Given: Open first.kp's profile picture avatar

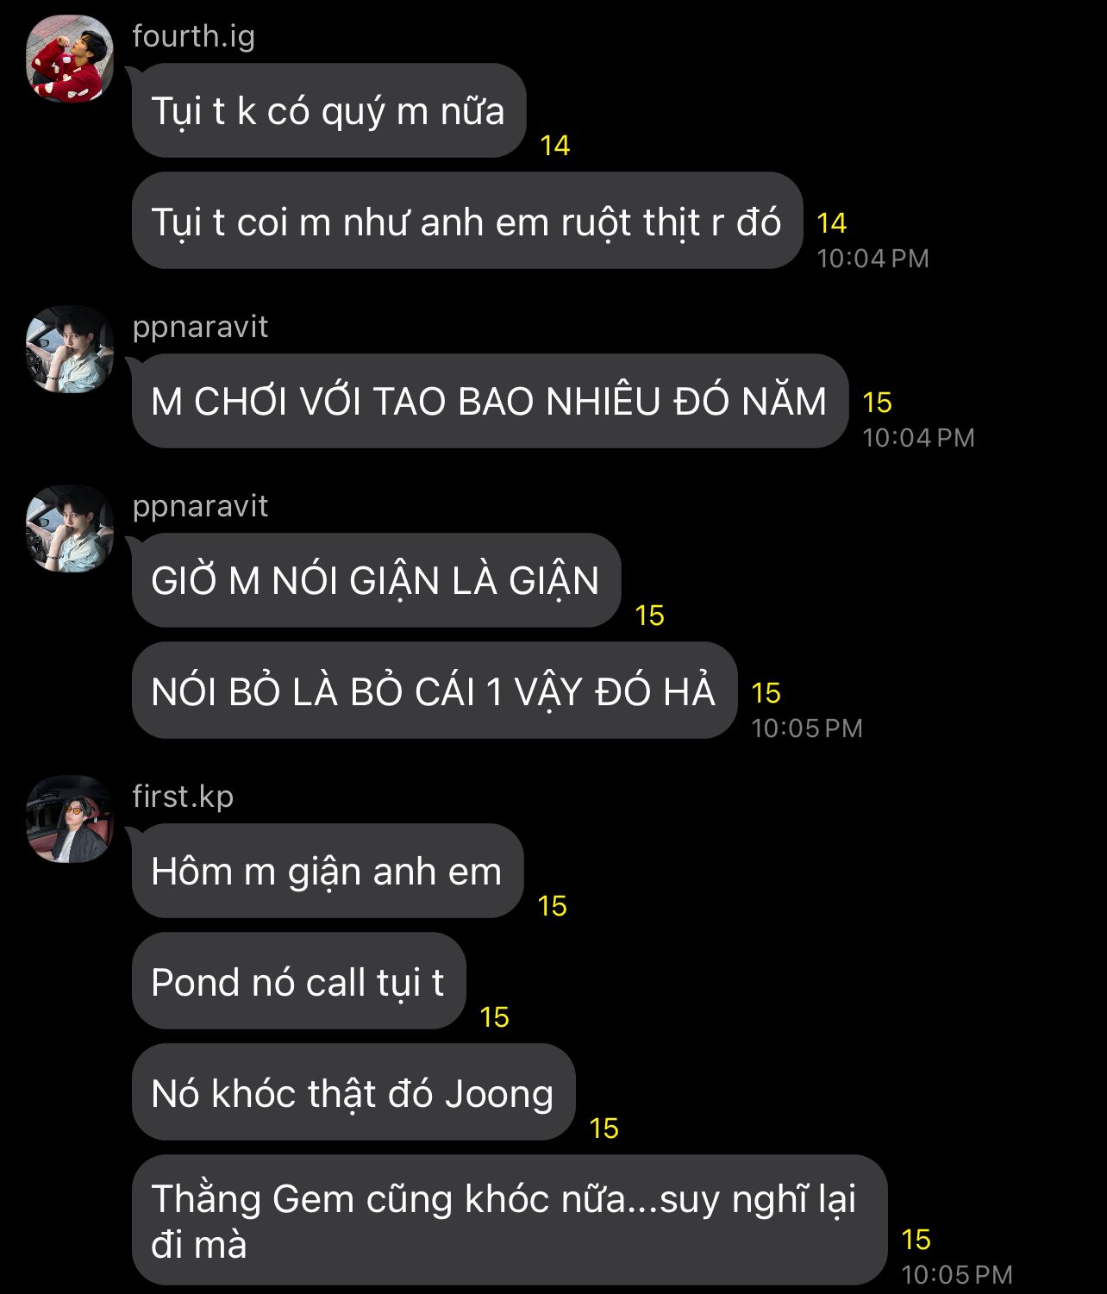Looking at the screenshot, I should point(70,819).
